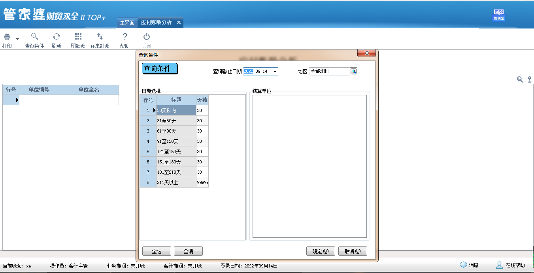This screenshot has height=273, width=534.
Task: Click the 取消 cancel button
Action: (352, 251)
